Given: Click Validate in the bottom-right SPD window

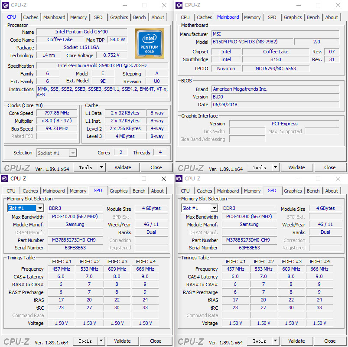Looking at the screenshot, I should pos(296,341).
